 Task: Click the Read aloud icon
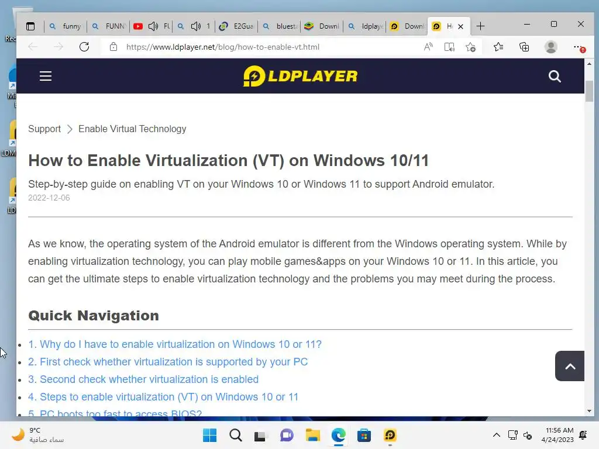point(428,47)
